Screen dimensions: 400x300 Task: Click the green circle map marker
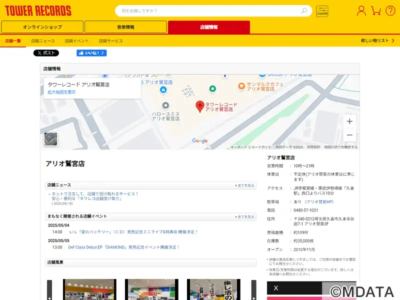coord(212,89)
